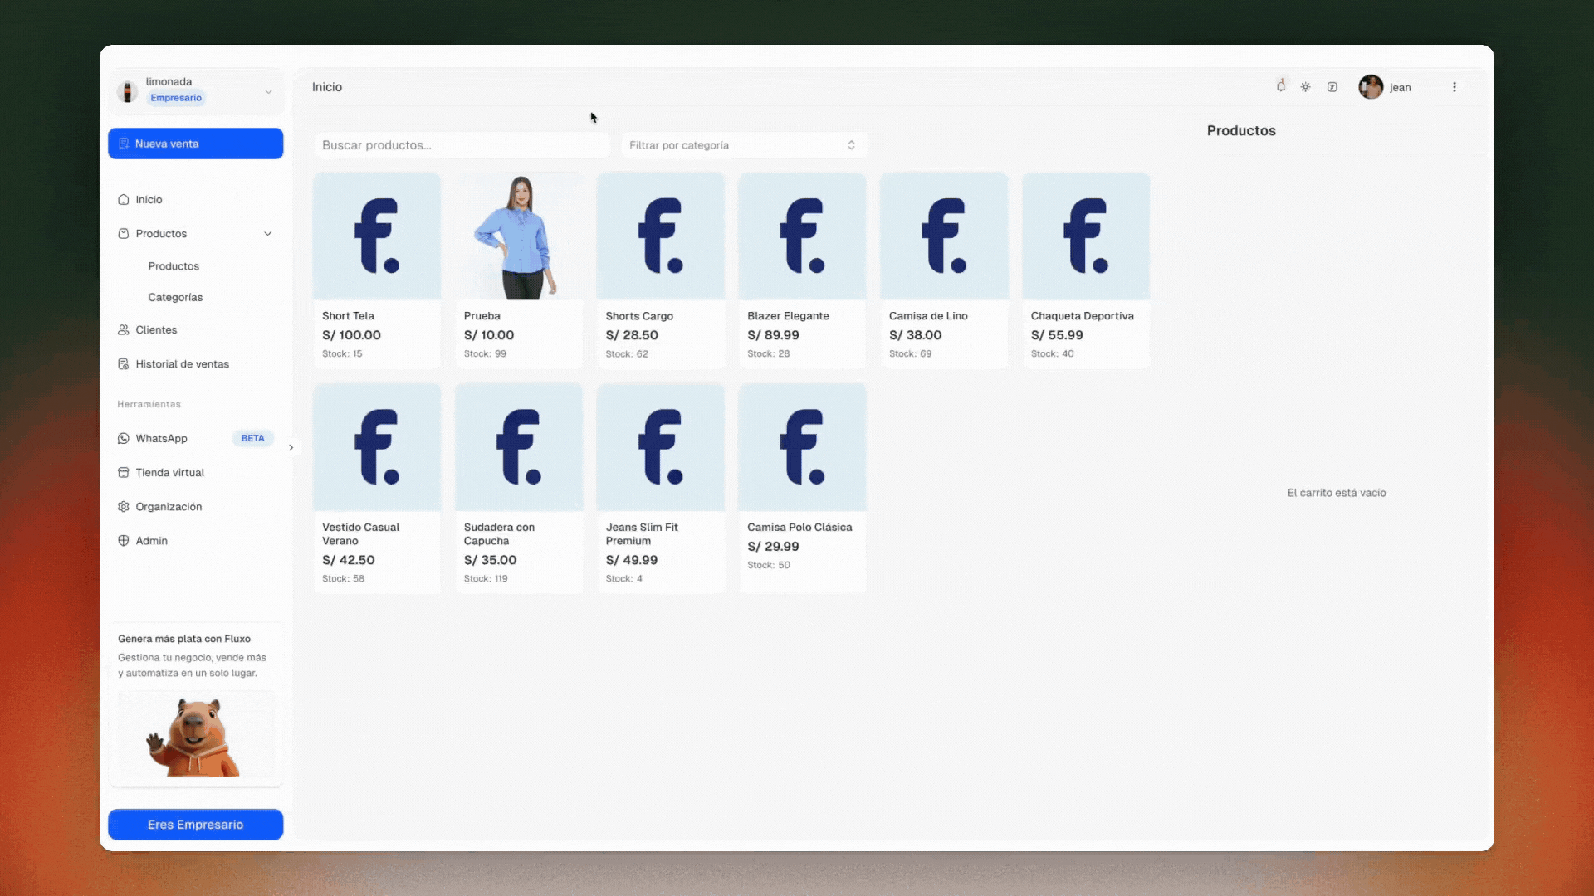Click the Eres Empresario button
1594x896 pixels.
[x=196, y=824]
